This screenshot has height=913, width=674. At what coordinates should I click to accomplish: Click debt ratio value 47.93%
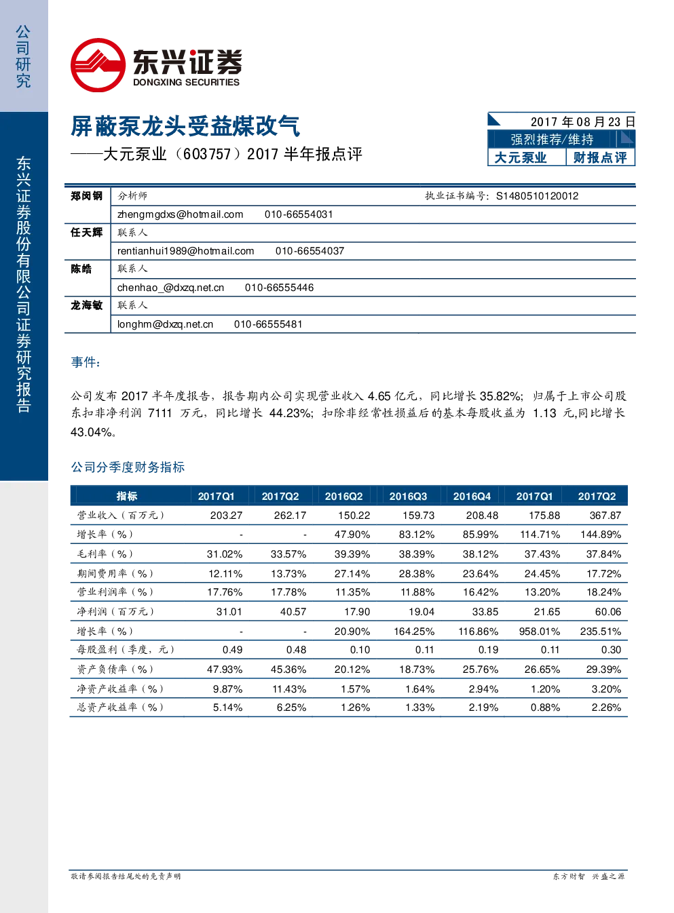click(x=225, y=669)
